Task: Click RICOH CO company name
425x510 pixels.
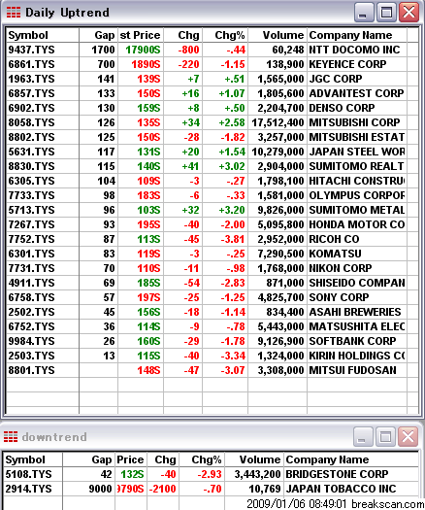Action: [334, 239]
